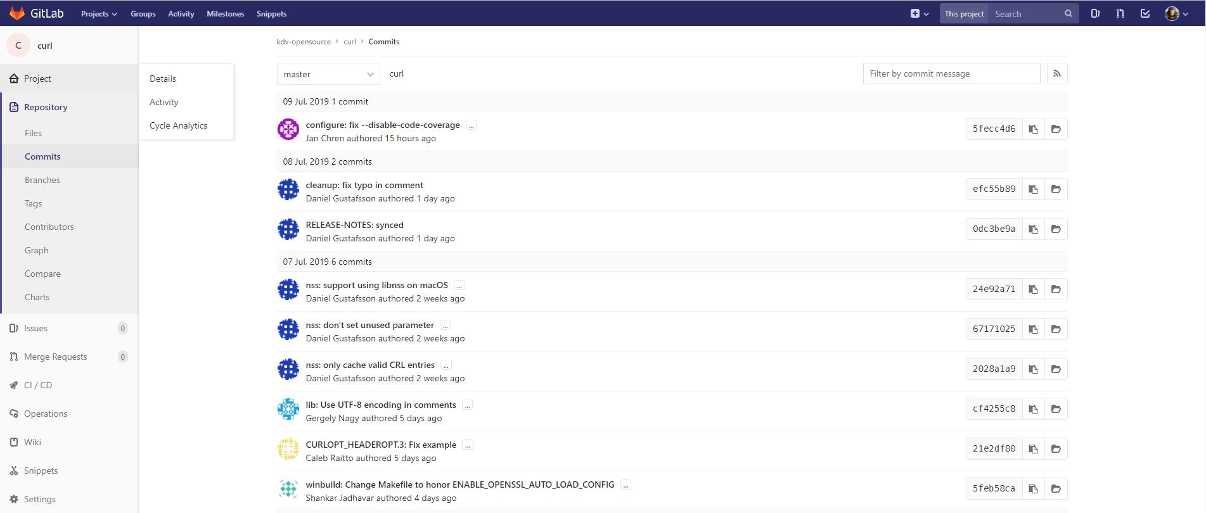The width and height of the screenshot is (1206, 513).
Task: Copy commit SHA 5feb58ca to clipboard
Action: (1033, 488)
